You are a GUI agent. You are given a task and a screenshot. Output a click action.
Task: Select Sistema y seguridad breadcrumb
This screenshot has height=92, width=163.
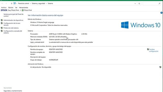click(38, 3)
